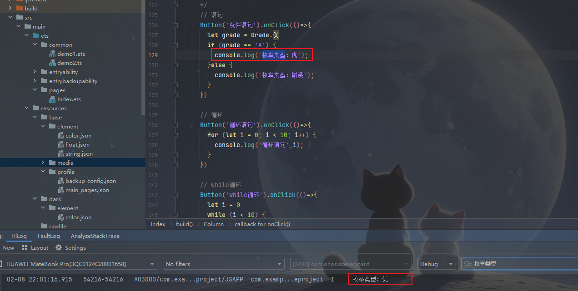Click the fold marker at line 128 gutter
This screenshot has width=578, height=291.
click(176, 45)
